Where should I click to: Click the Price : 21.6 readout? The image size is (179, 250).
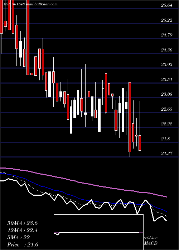coord(23,245)
